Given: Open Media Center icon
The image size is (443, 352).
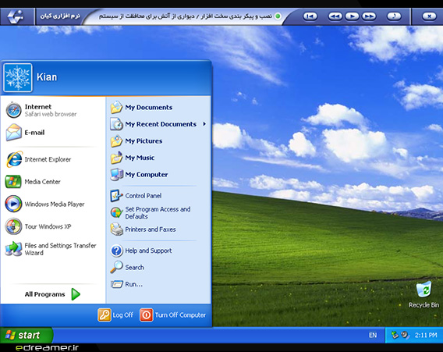Looking at the screenshot, I should [13, 182].
